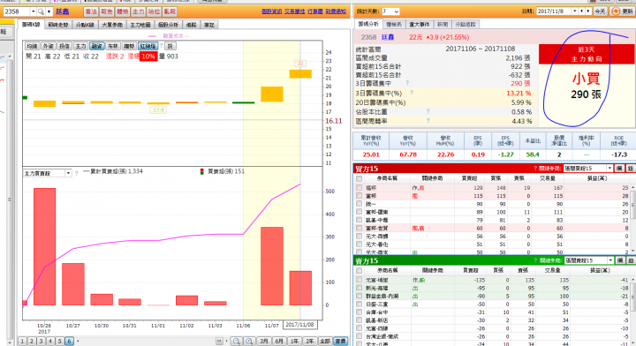
Task: Set chart range to 1年
Action: 294,341
